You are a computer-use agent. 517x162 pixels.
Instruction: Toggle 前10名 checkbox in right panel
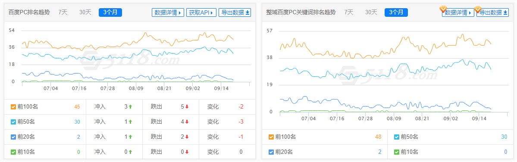coord(396,152)
